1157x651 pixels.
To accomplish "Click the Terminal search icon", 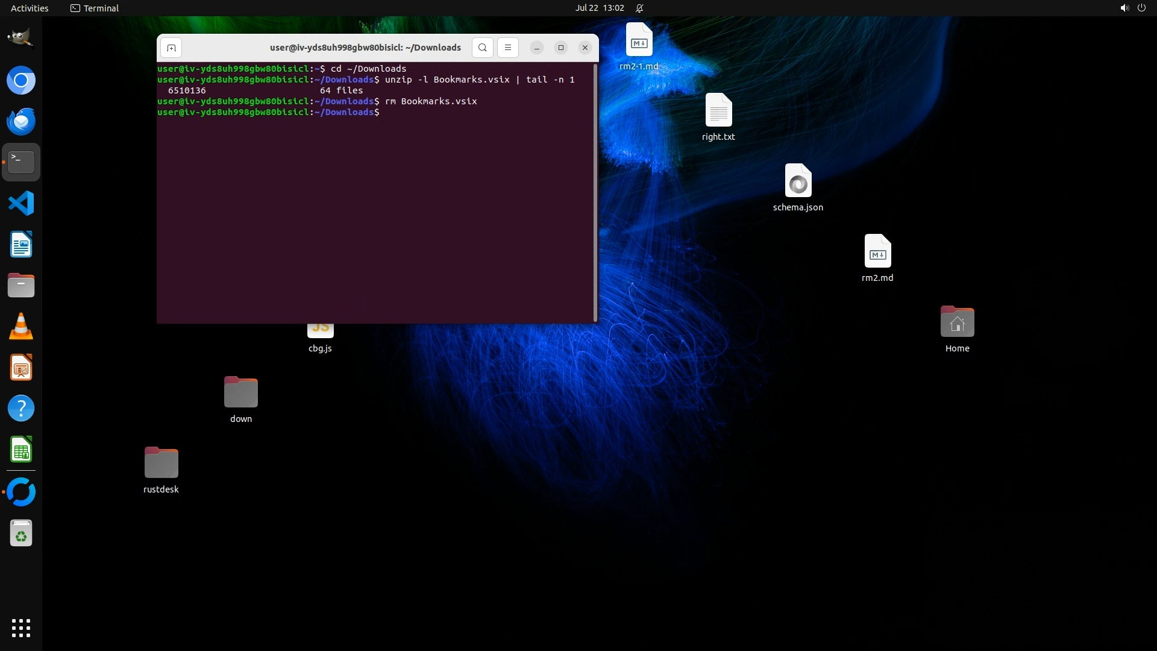I will (482, 48).
